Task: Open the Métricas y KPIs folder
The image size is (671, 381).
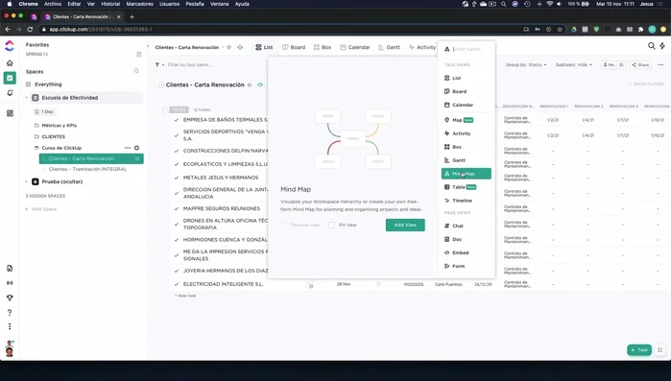Action: (x=60, y=126)
